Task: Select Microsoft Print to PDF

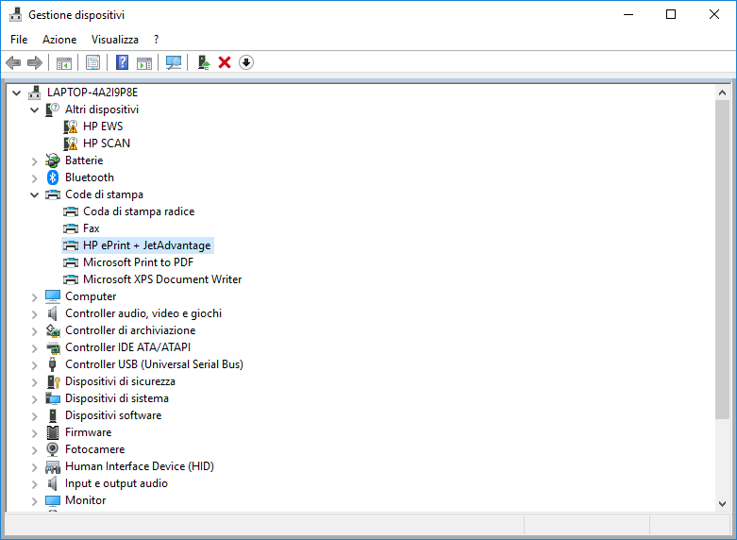Action: (x=138, y=262)
